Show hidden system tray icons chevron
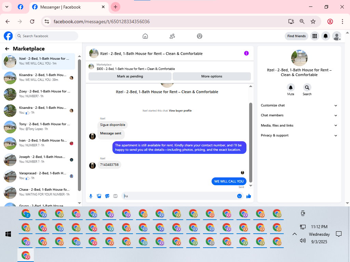350x262 pixels. coord(294,234)
